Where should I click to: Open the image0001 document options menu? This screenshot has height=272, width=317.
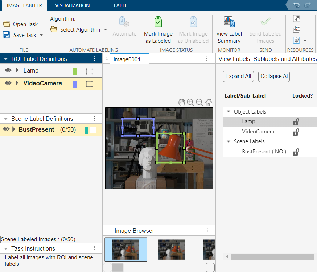(x=206, y=59)
